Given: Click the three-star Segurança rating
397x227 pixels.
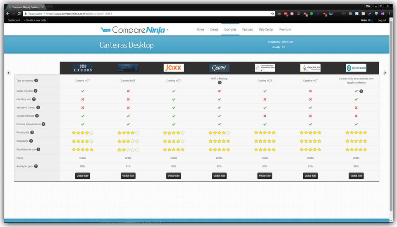Looking at the screenshot, I should (128, 141).
